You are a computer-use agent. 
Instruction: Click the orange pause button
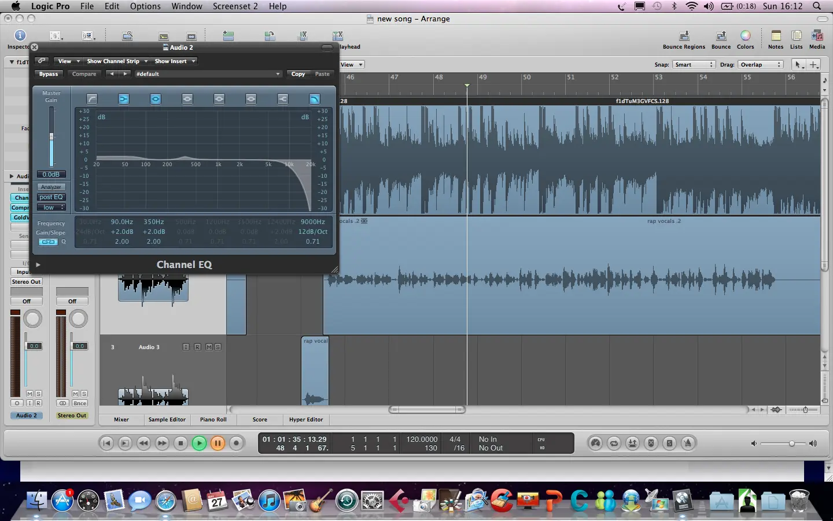click(218, 443)
